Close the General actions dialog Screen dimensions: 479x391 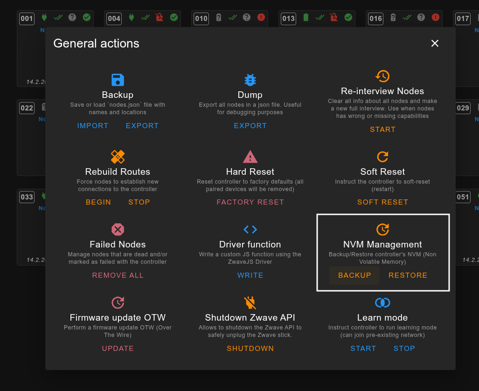tap(435, 43)
